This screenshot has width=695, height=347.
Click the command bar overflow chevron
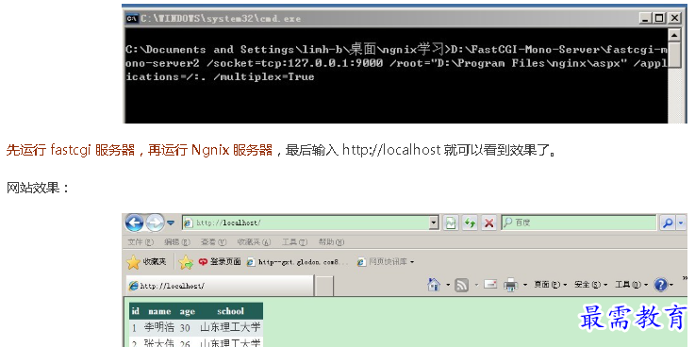pyautogui.click(x=685, y=278)
